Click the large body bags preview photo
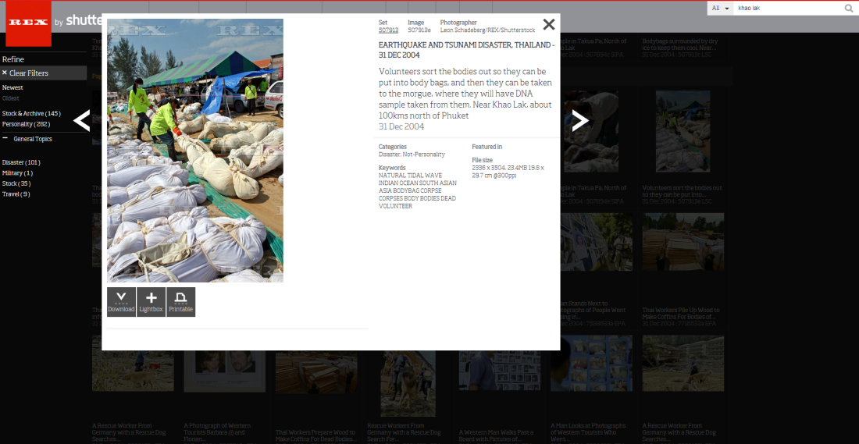Viewport: 859px width, 444px height. click(x=195, y=151)
